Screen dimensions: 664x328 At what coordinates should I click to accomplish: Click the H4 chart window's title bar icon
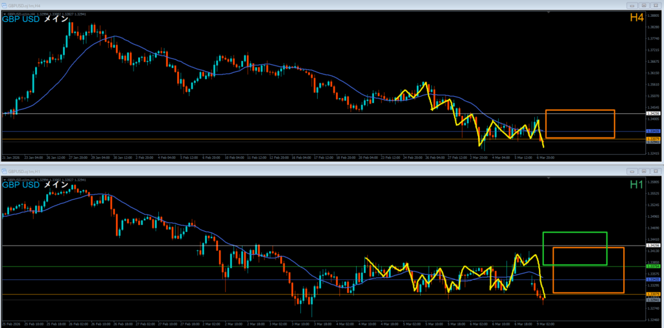pyautogui.click(x=4, y=5)
